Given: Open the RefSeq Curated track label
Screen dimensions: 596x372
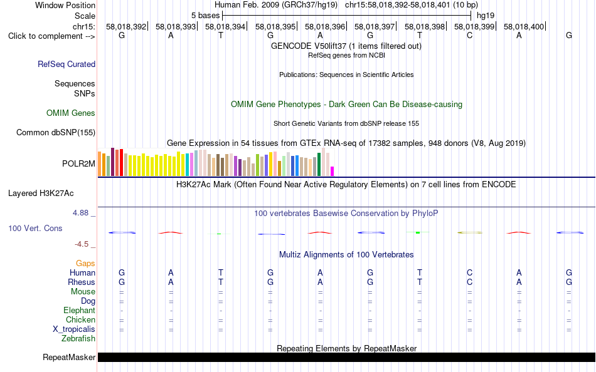Looking at the screenshot, I should [x=66, y=64].
